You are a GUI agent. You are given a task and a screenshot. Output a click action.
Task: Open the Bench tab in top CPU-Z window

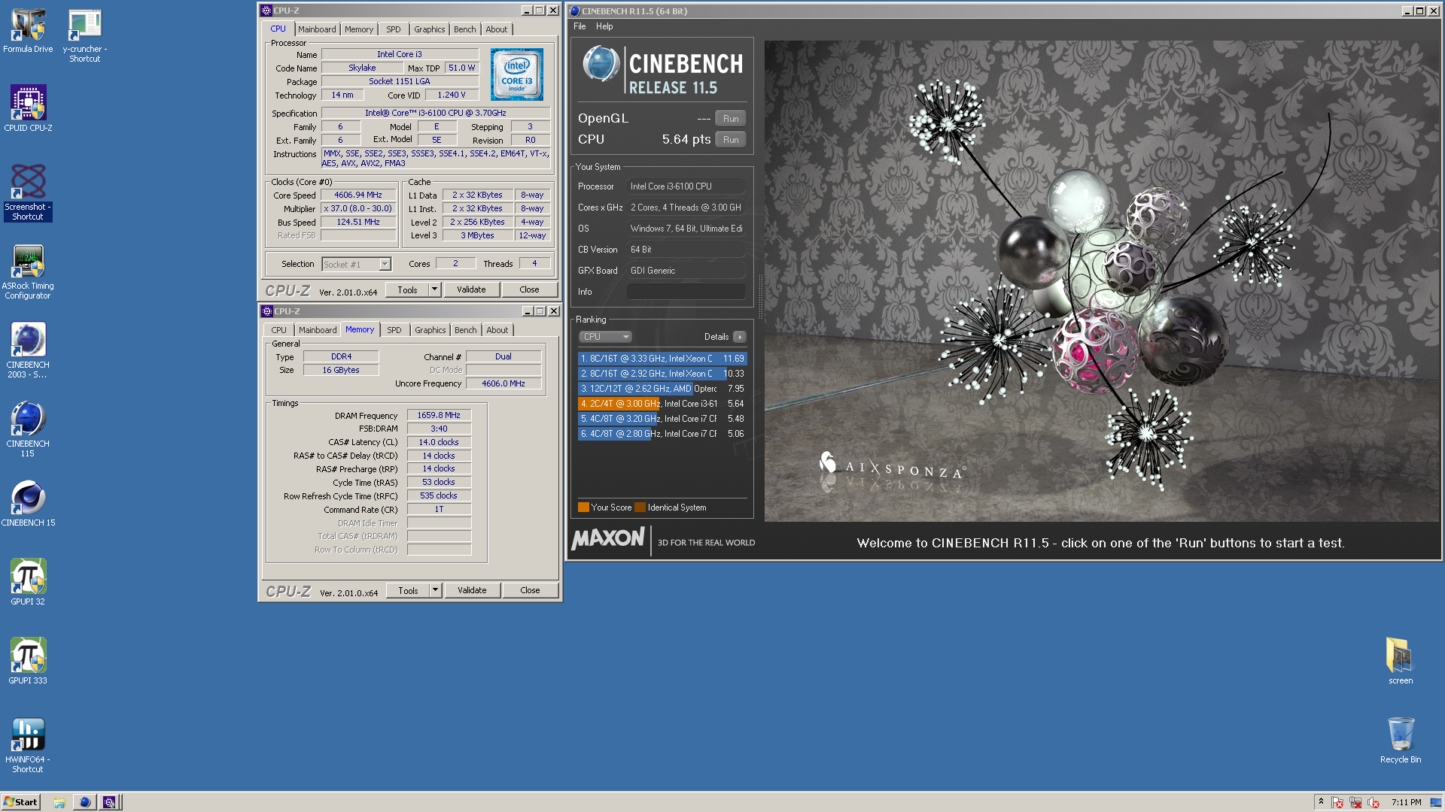pos(464,29)
